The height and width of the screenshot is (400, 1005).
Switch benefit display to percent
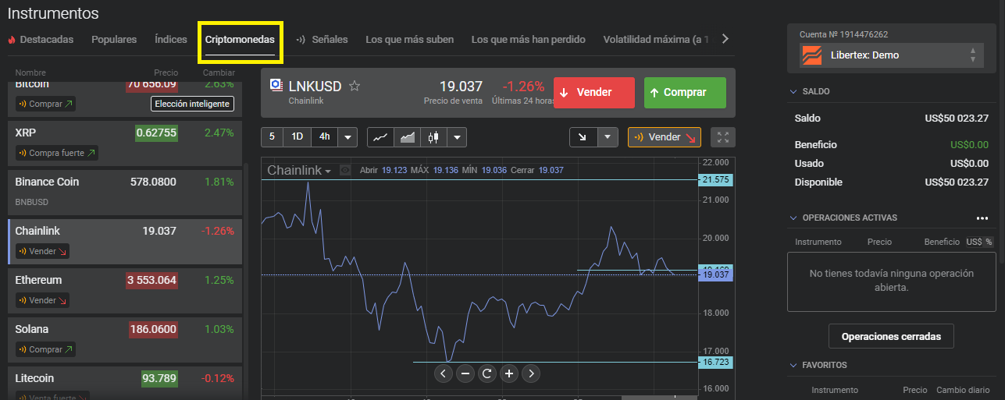[988, 242]
